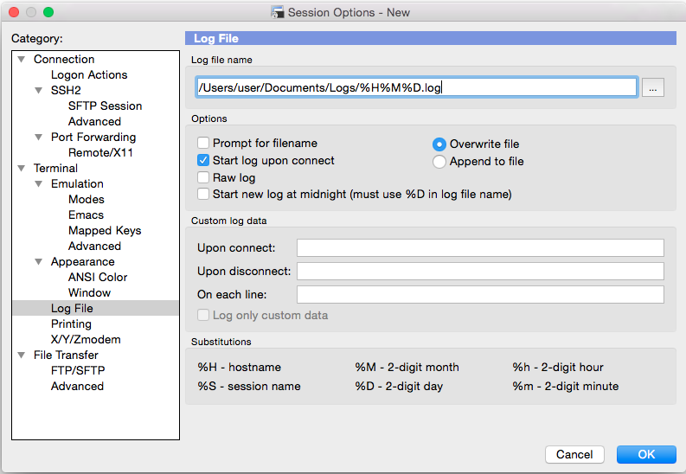Browse for log file with ellipsis button
Screen dimensions: 686x474
(653, 87)
